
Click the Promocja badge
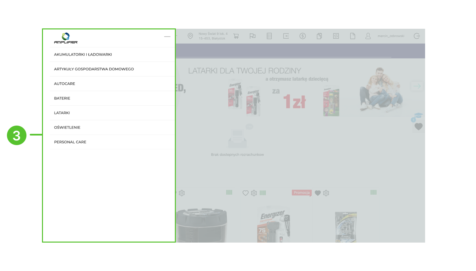301,193
